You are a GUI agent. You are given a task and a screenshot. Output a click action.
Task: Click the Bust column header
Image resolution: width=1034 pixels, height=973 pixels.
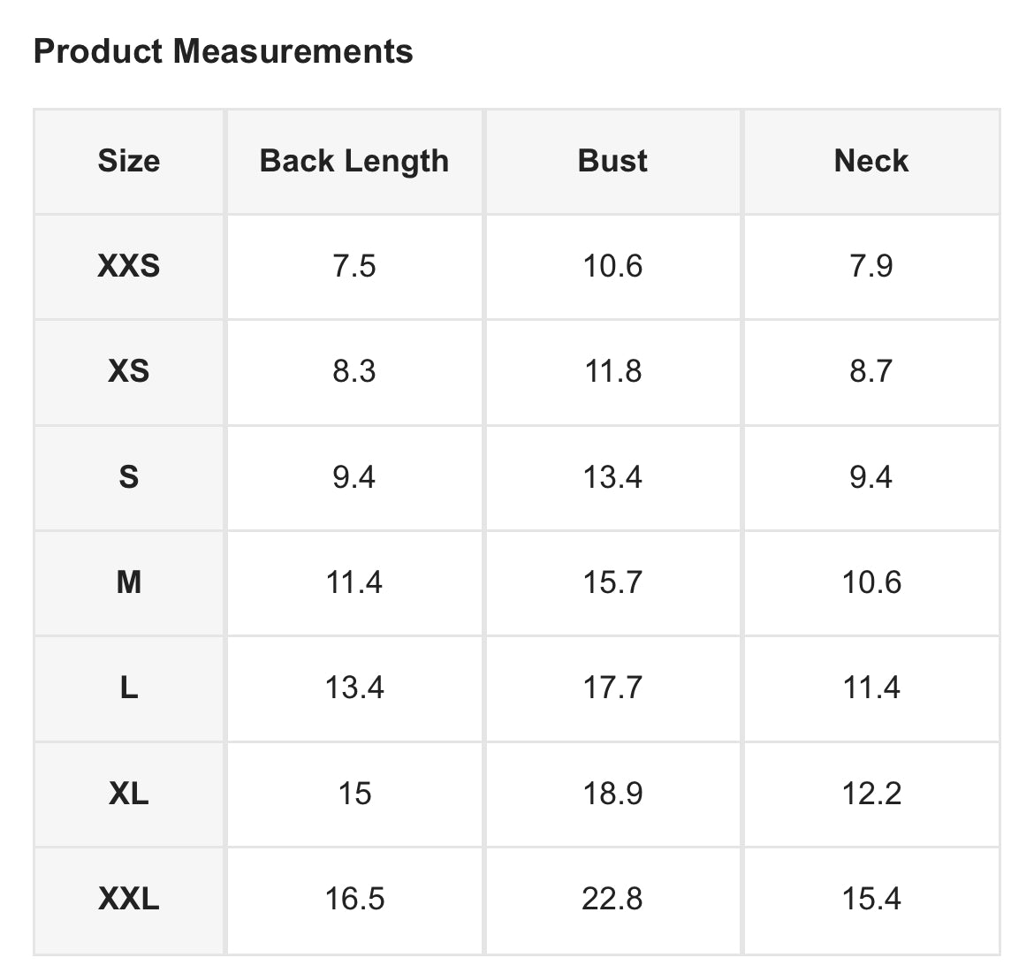(612, 161)
